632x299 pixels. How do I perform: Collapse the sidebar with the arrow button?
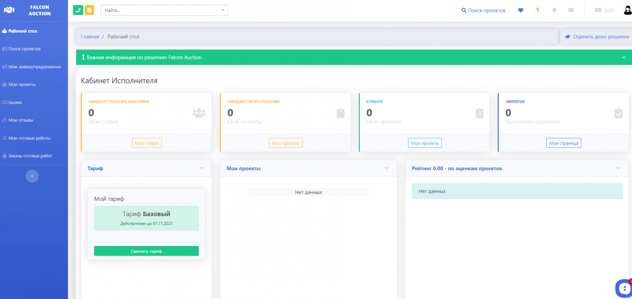[x=32, y=176]
